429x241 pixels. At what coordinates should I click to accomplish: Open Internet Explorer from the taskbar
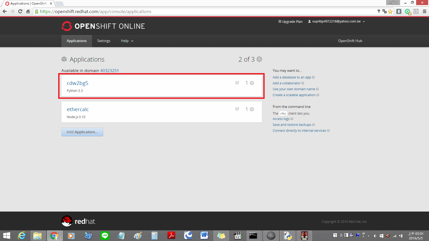[22, 236]
